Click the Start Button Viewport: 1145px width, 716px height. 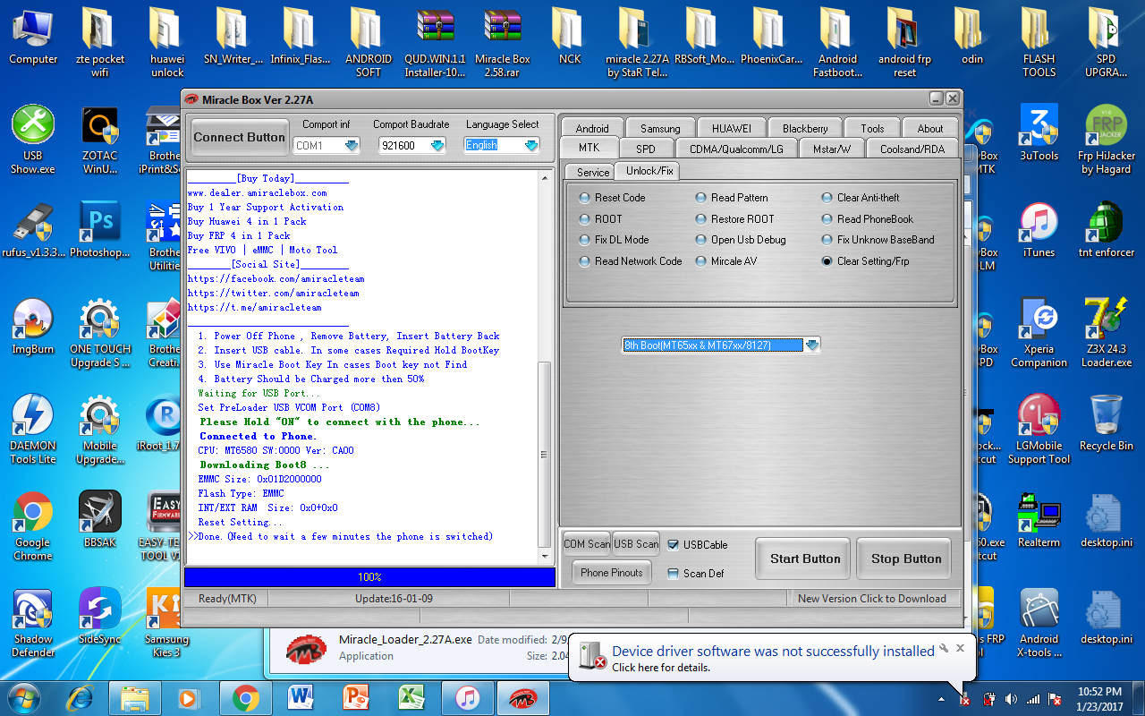click(805, 558)
